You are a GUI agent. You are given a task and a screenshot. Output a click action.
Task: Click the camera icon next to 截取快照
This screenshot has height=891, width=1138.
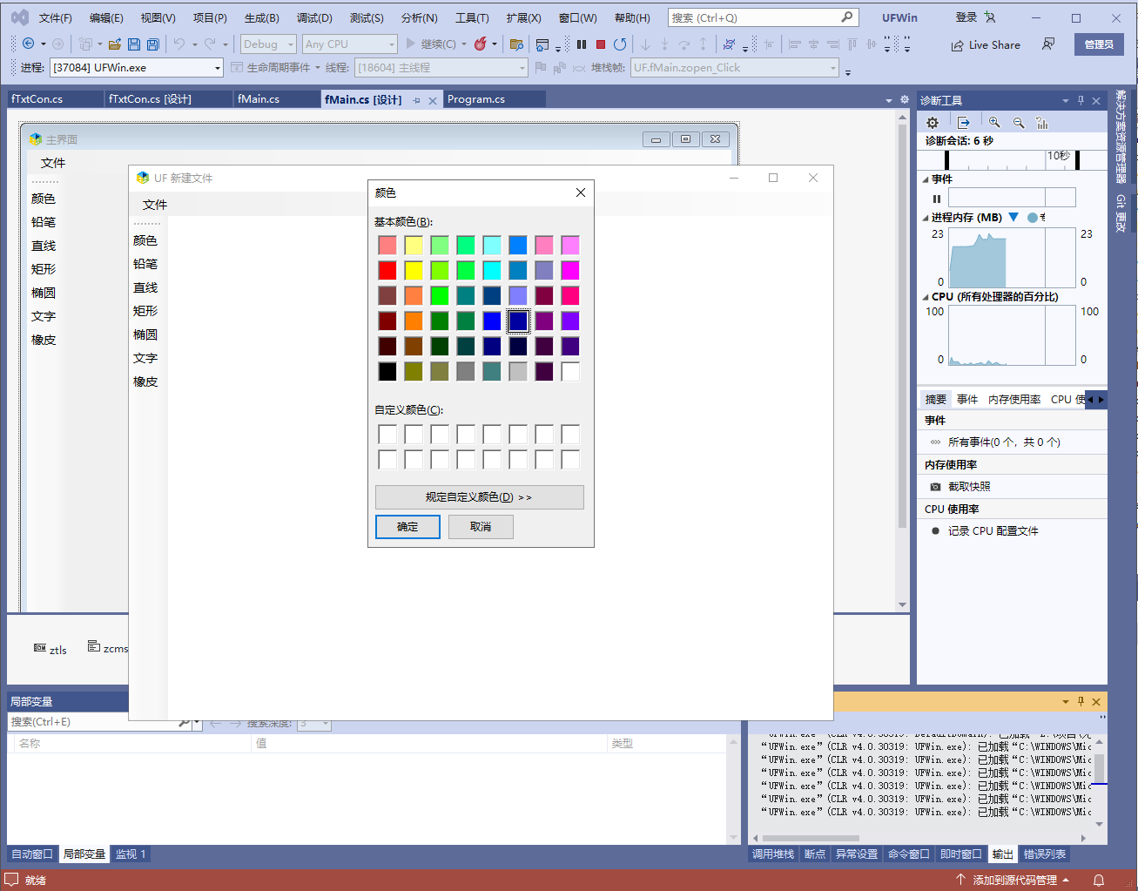coord(935,487)
